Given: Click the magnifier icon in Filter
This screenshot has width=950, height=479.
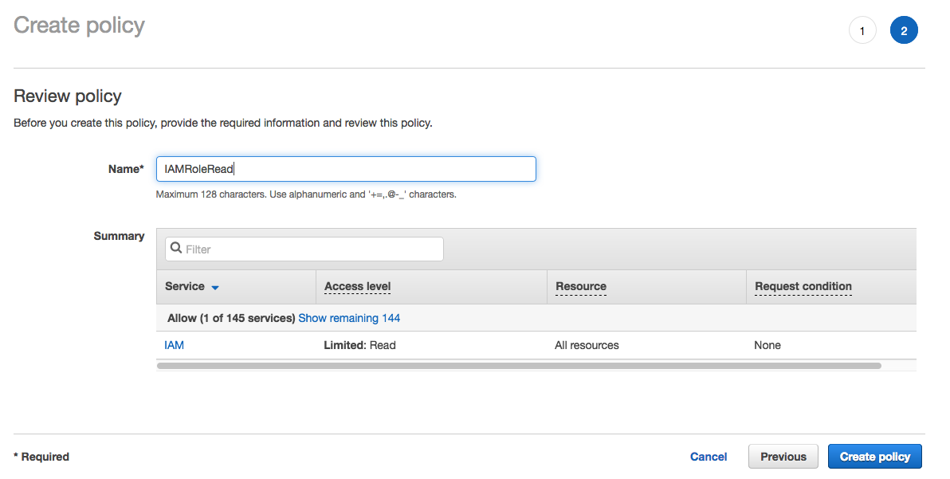Looking at the screenshot, I should pos(175,249).
